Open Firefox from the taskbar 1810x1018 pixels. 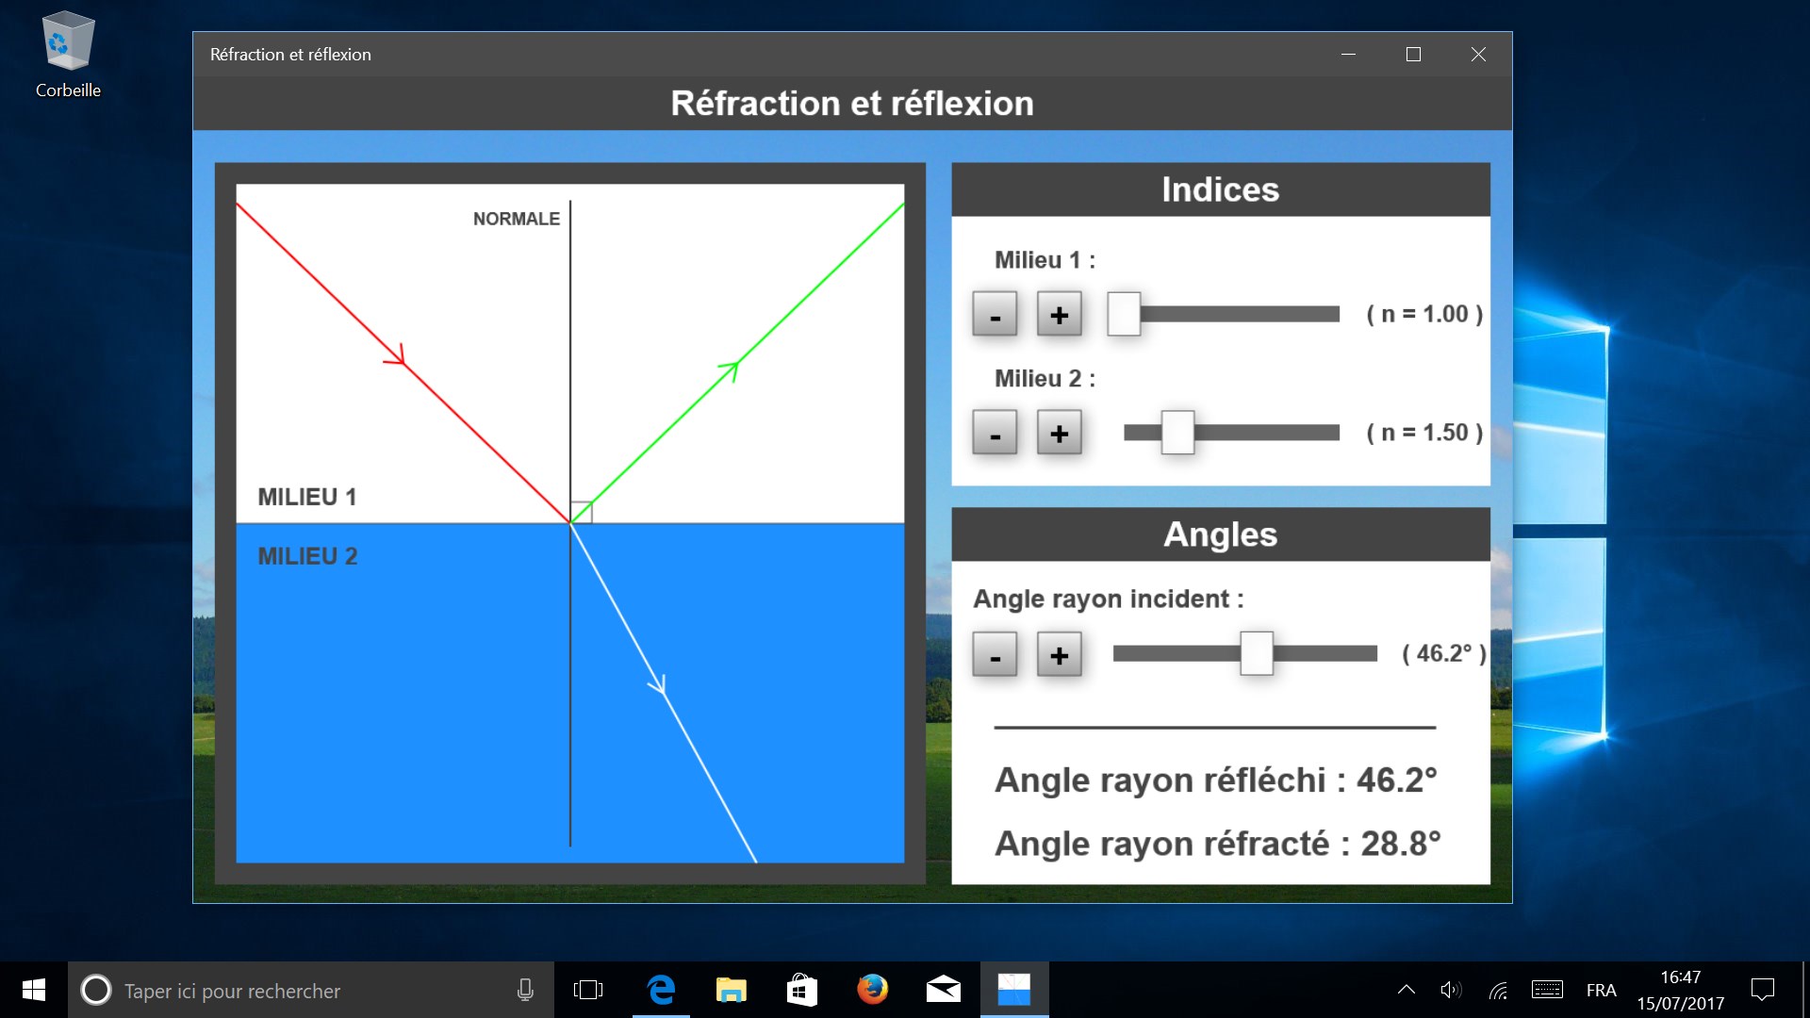click(x=872, y=990)
